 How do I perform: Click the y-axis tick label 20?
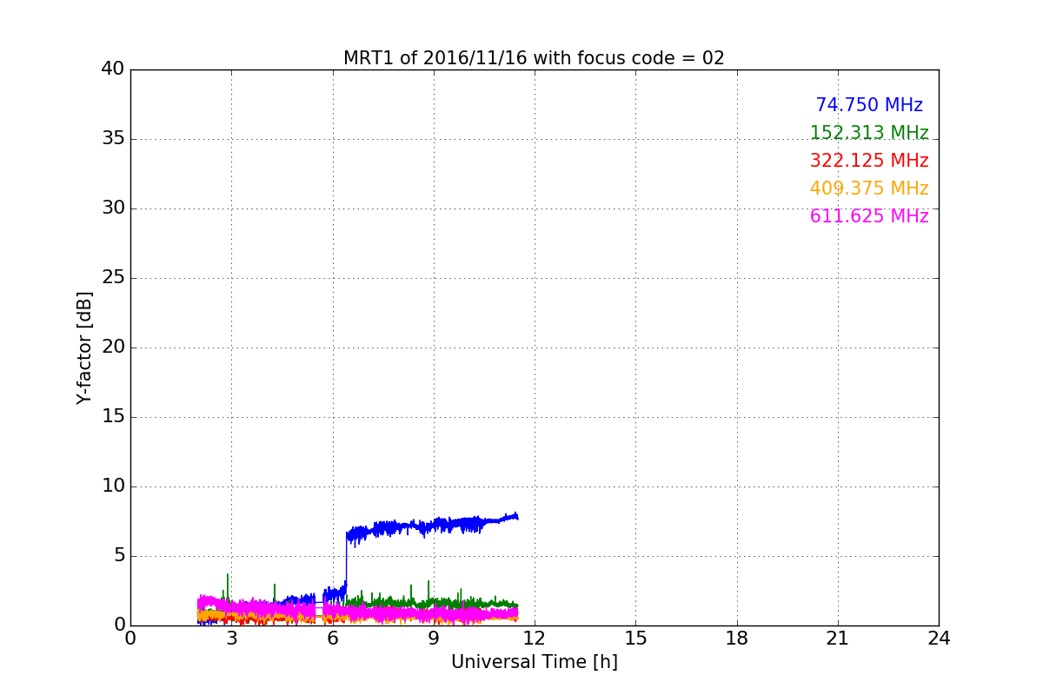click(113, 347)
